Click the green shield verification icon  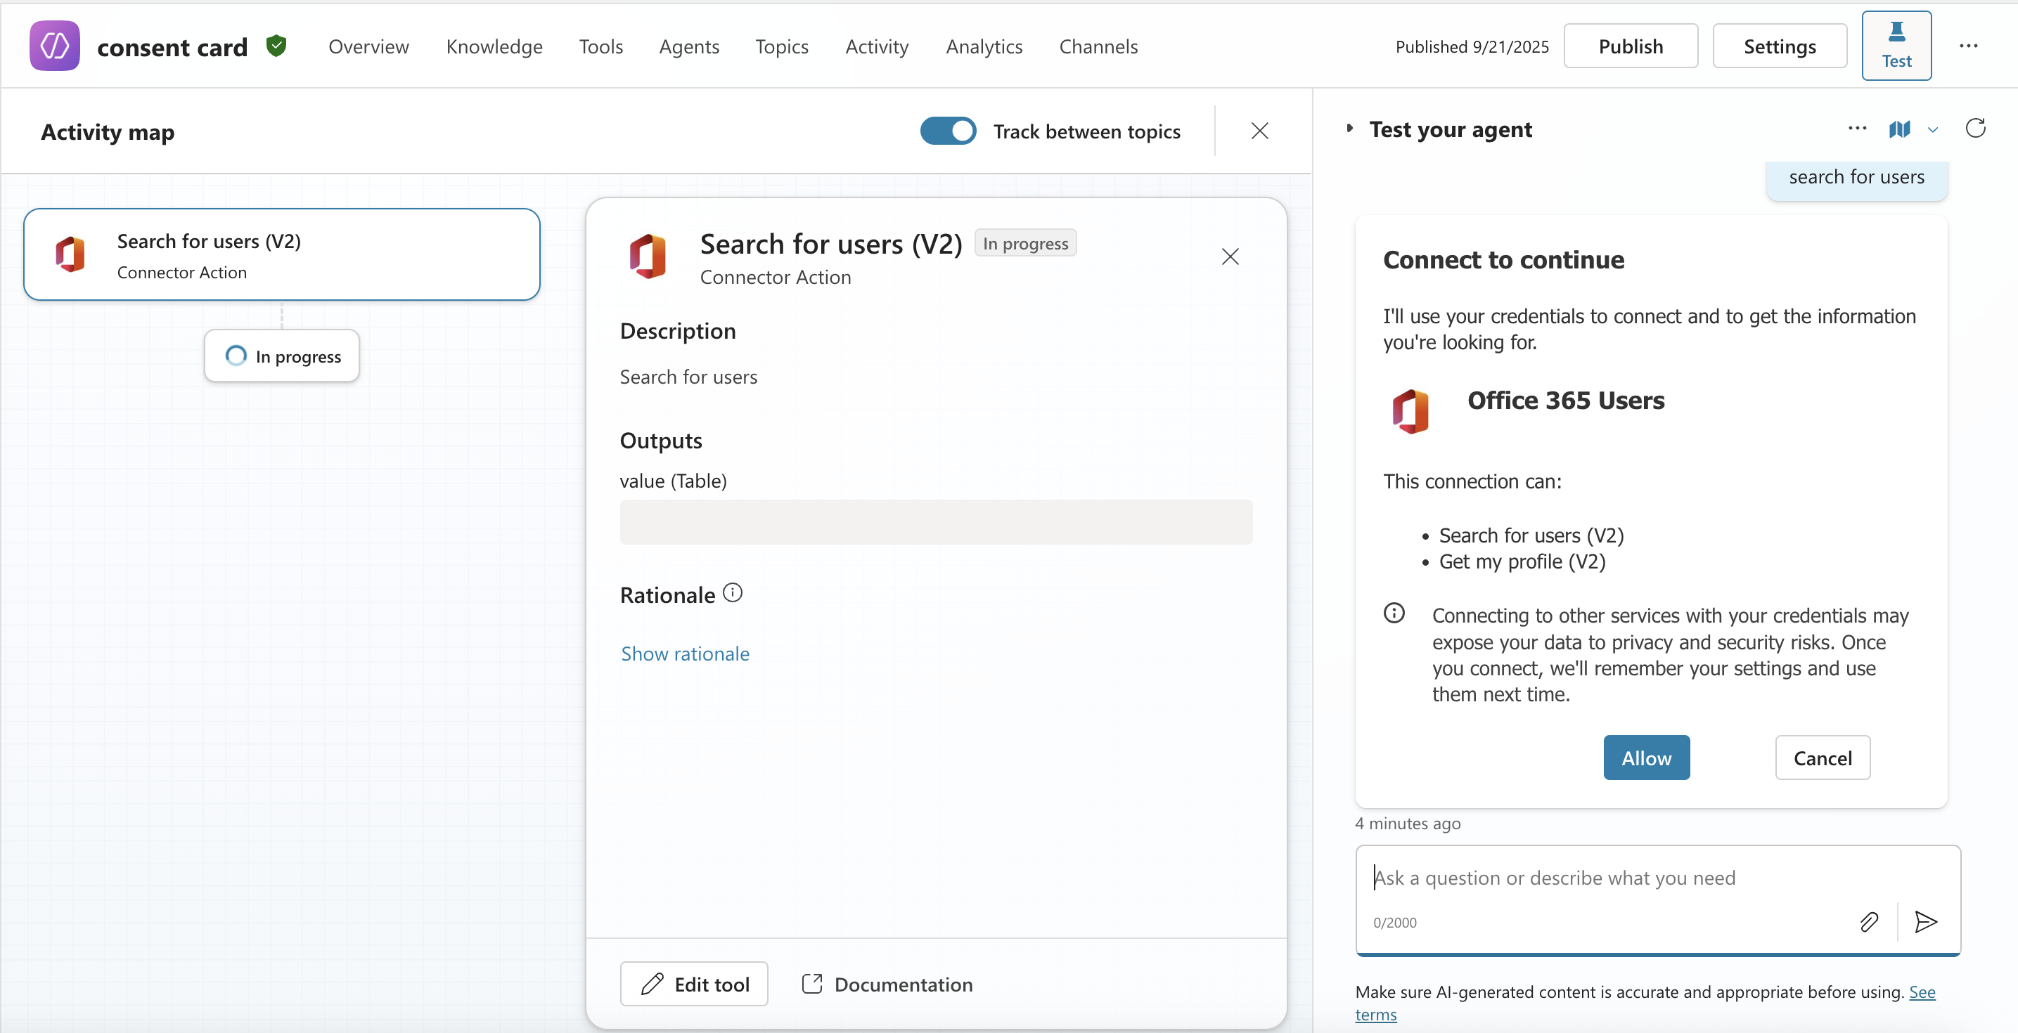(x=276, y=46)
